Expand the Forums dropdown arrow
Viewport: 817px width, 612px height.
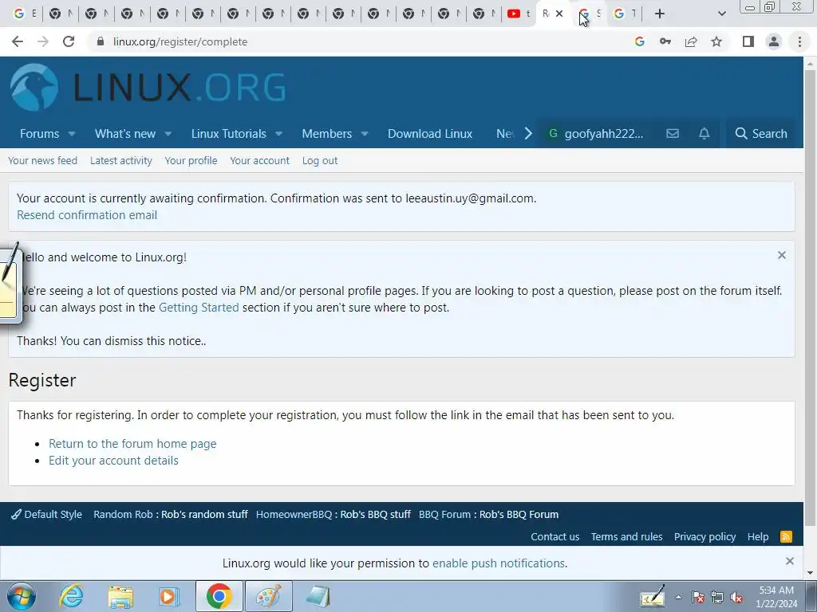72,134
